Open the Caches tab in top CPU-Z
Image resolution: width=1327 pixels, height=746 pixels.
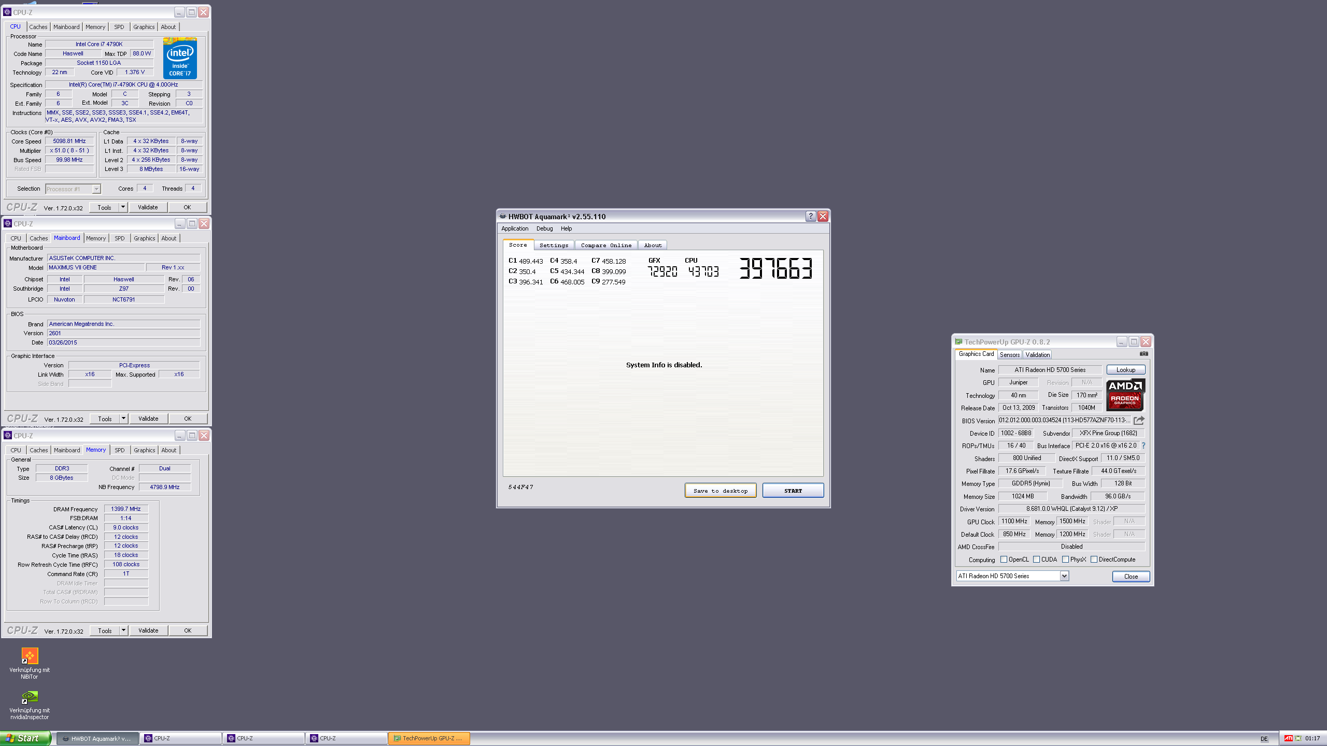click(x=38, y=27)
